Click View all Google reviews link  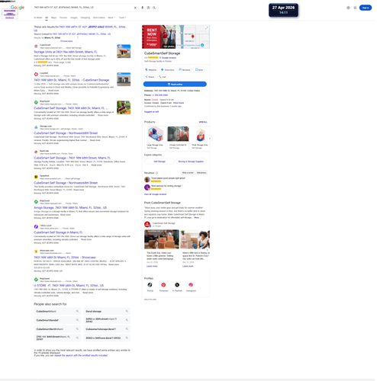pyautogui.click(x=155, y=194)
